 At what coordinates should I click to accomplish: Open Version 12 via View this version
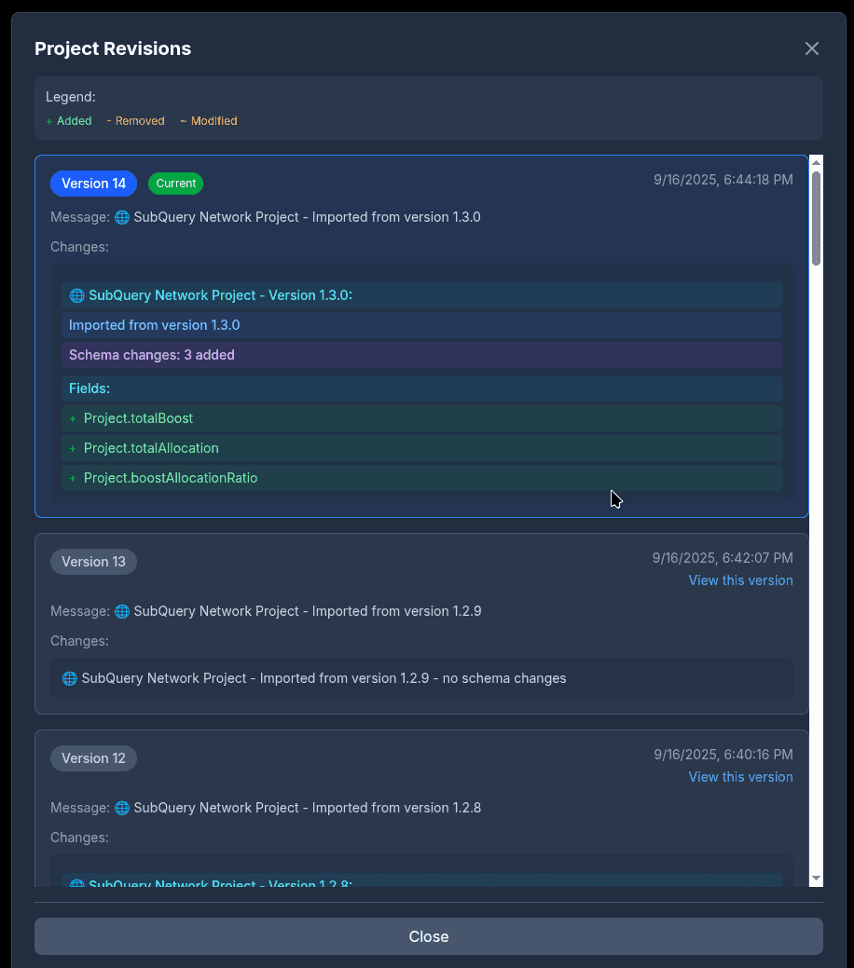tap(740, 777)
